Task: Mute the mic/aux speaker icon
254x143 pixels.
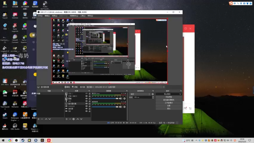Action: click(121, 99)
